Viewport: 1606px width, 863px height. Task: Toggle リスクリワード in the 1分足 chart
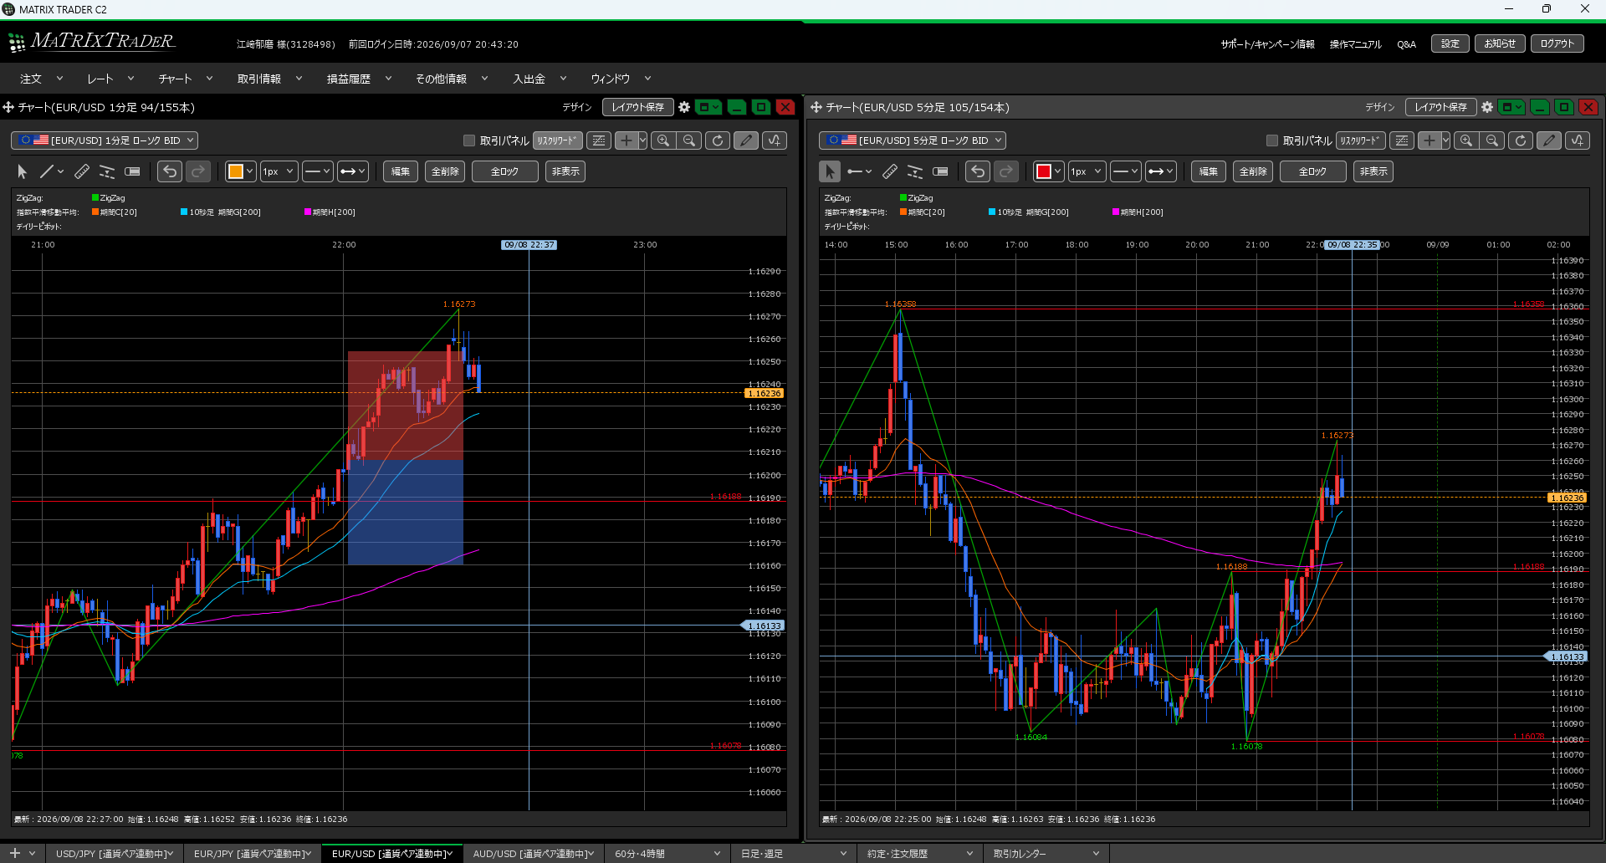558,140
